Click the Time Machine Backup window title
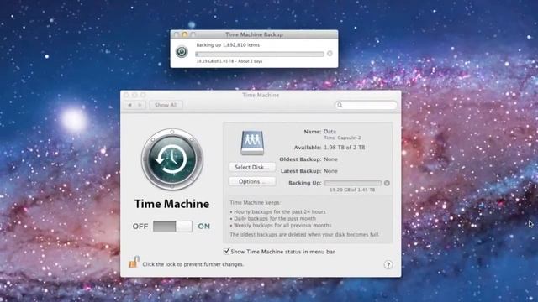538x302 pixels. (x=254, y=34)
